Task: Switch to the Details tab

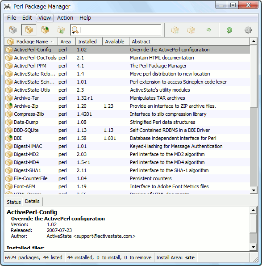Action: click(x=32, y=201)
